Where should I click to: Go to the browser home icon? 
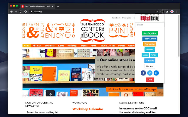tap(26, 12)
